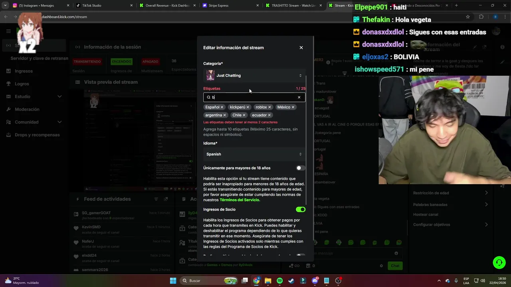Click the taskbar Buscar search box

tap(210, 281)
